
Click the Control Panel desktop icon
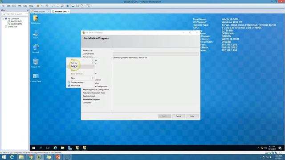36,78
